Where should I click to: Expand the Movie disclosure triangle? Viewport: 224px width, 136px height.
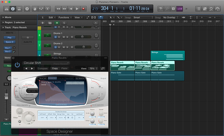tap(3, 17)
